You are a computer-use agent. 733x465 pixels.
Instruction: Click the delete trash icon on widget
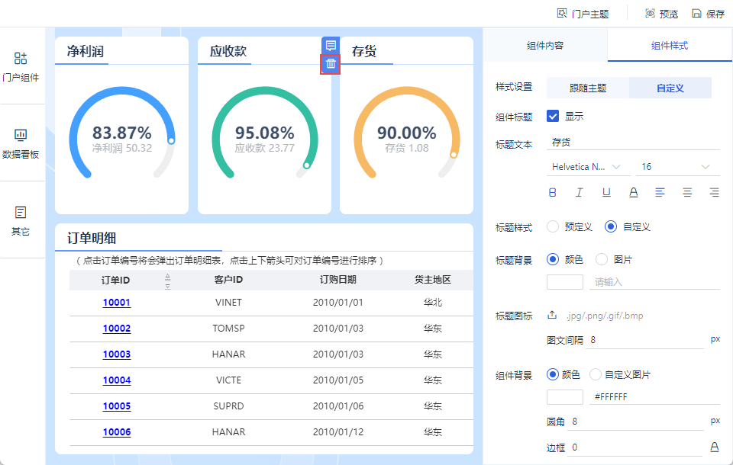331,64
